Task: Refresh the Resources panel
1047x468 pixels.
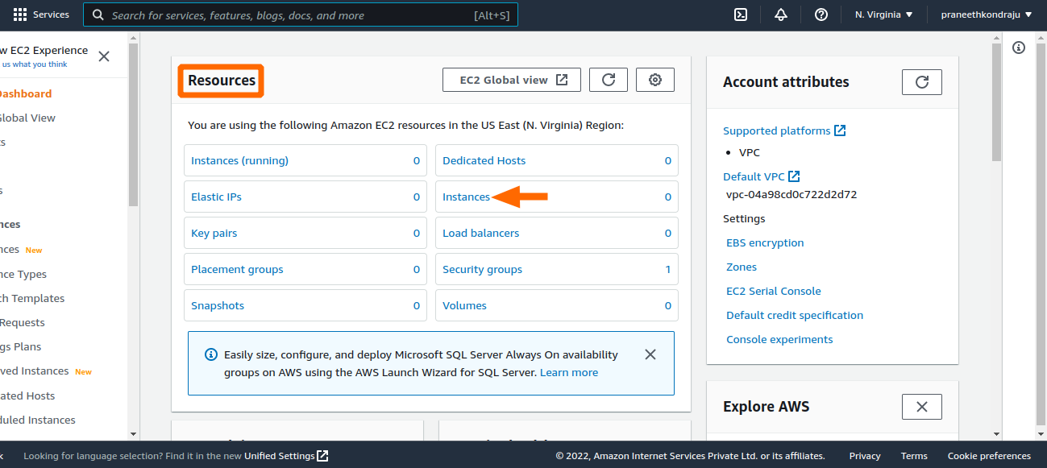Action: tap(609, 80)
